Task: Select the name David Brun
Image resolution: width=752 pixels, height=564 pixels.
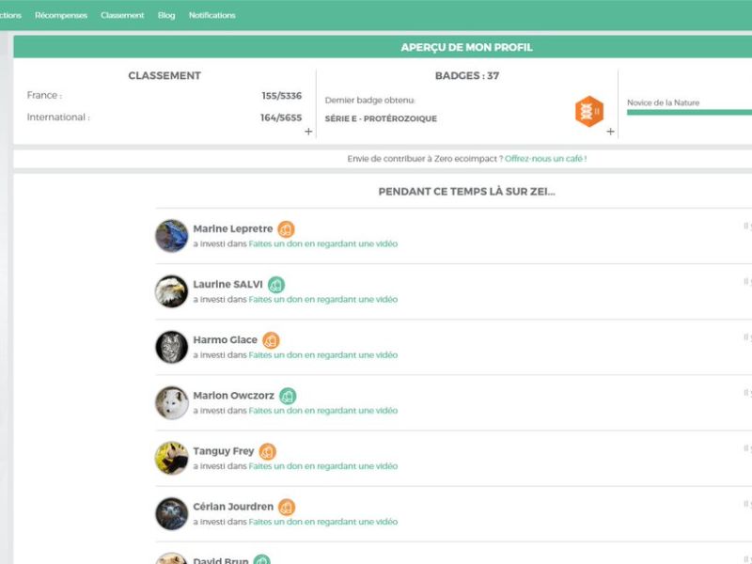Action: (x=221, y=560)
